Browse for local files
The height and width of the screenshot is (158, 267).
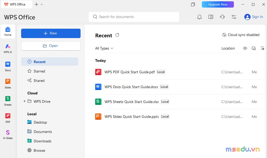(36, 150)
